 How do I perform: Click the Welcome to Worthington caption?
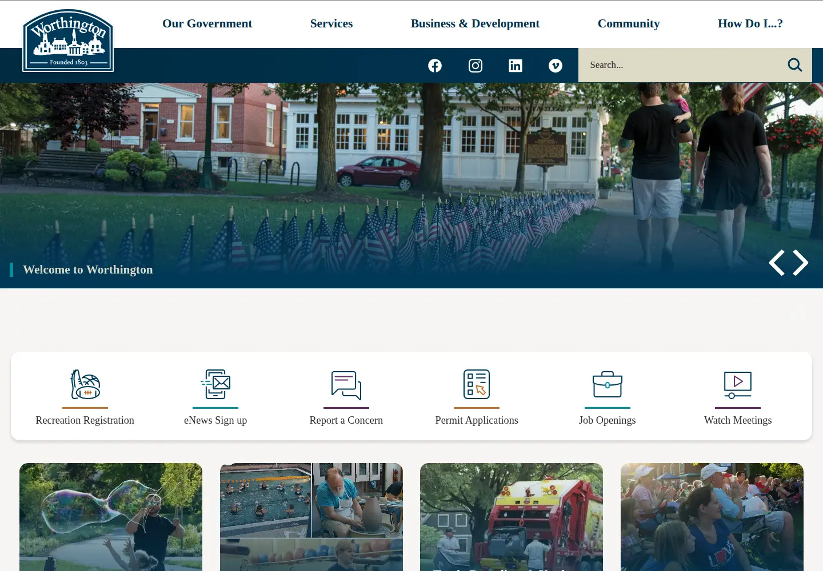[88, 270]
